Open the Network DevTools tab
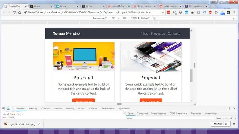This screenshot has width=239, height=134. 93,108
